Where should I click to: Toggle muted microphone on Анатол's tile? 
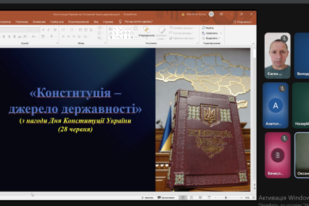click(282, 89)
